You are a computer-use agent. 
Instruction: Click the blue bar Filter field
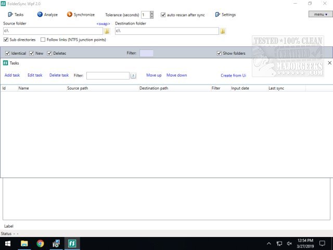click(x=147, y=53)
